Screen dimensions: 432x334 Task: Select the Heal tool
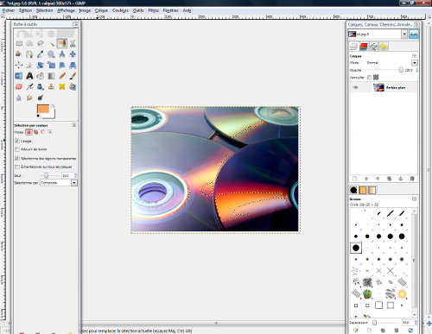pyautogui.click(x=62, y=86)
